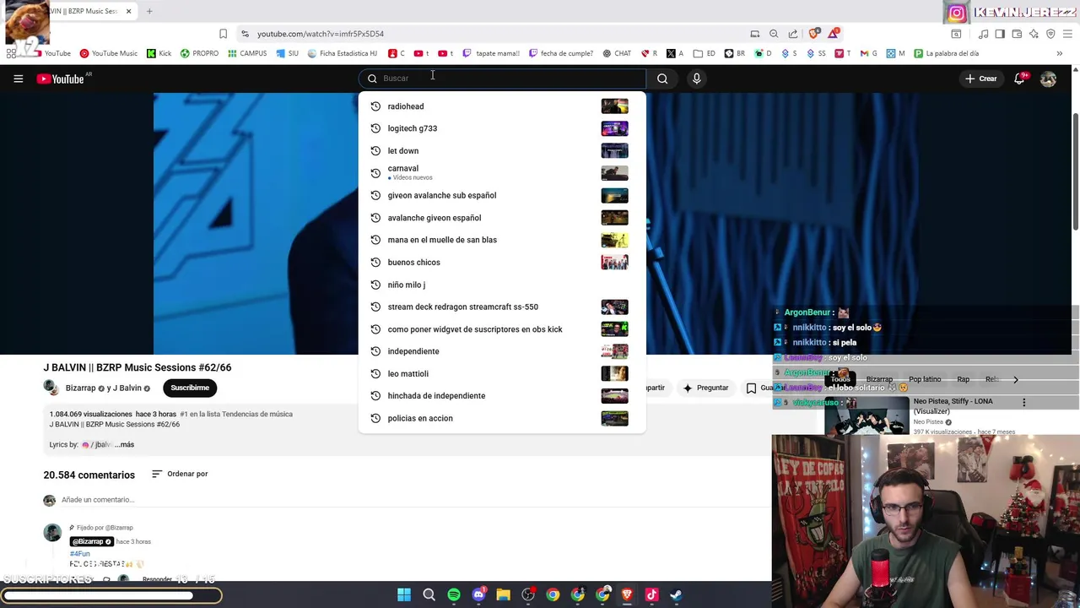The height and width of the screenshot is (608, 1080).
Task: Pick stream deck redragon streamcraft ss-550
Action: 502,307
